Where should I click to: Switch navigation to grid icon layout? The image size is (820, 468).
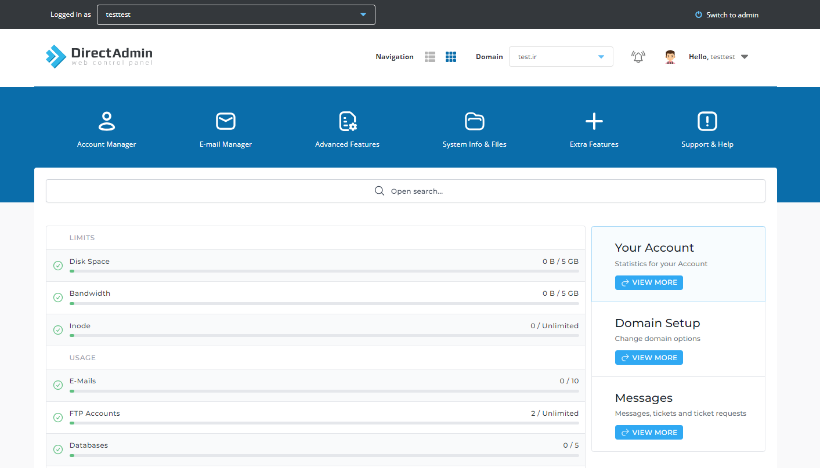click(x=451, y=57)
